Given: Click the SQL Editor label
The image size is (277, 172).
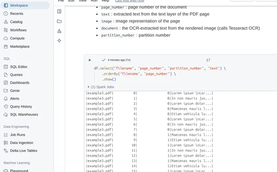Looking at the screenshot, I should tap(19, 67).
